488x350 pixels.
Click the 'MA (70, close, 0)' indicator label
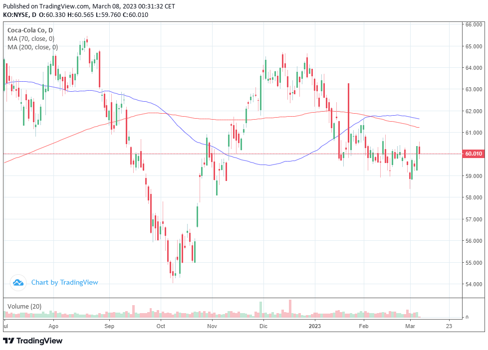pos(31,38)
